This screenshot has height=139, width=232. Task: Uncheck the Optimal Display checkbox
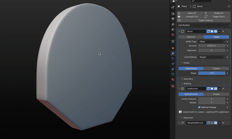(199, 107)
